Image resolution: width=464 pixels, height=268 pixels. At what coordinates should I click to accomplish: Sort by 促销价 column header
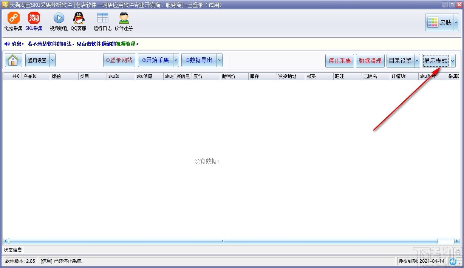[234, 76]
